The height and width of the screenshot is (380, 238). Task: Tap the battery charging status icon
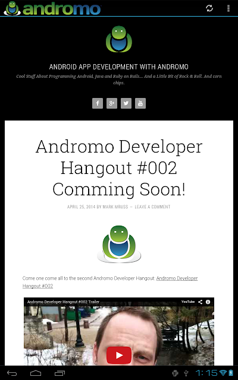pyautogui.click(x=230, y=373)
